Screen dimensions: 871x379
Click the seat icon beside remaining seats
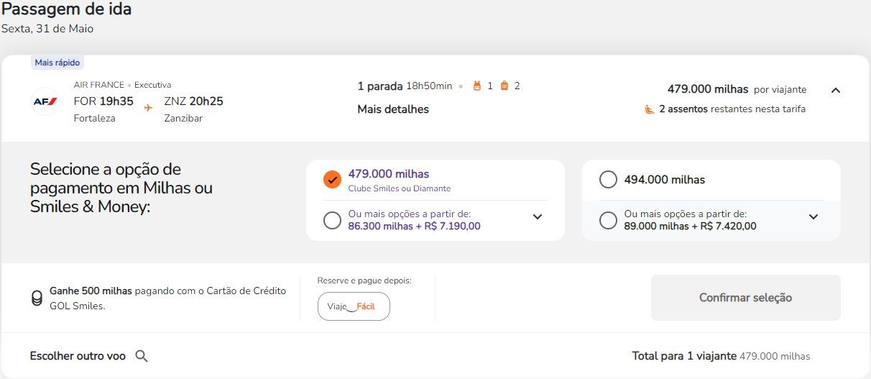pyautogui.click(x=649, y=109)
